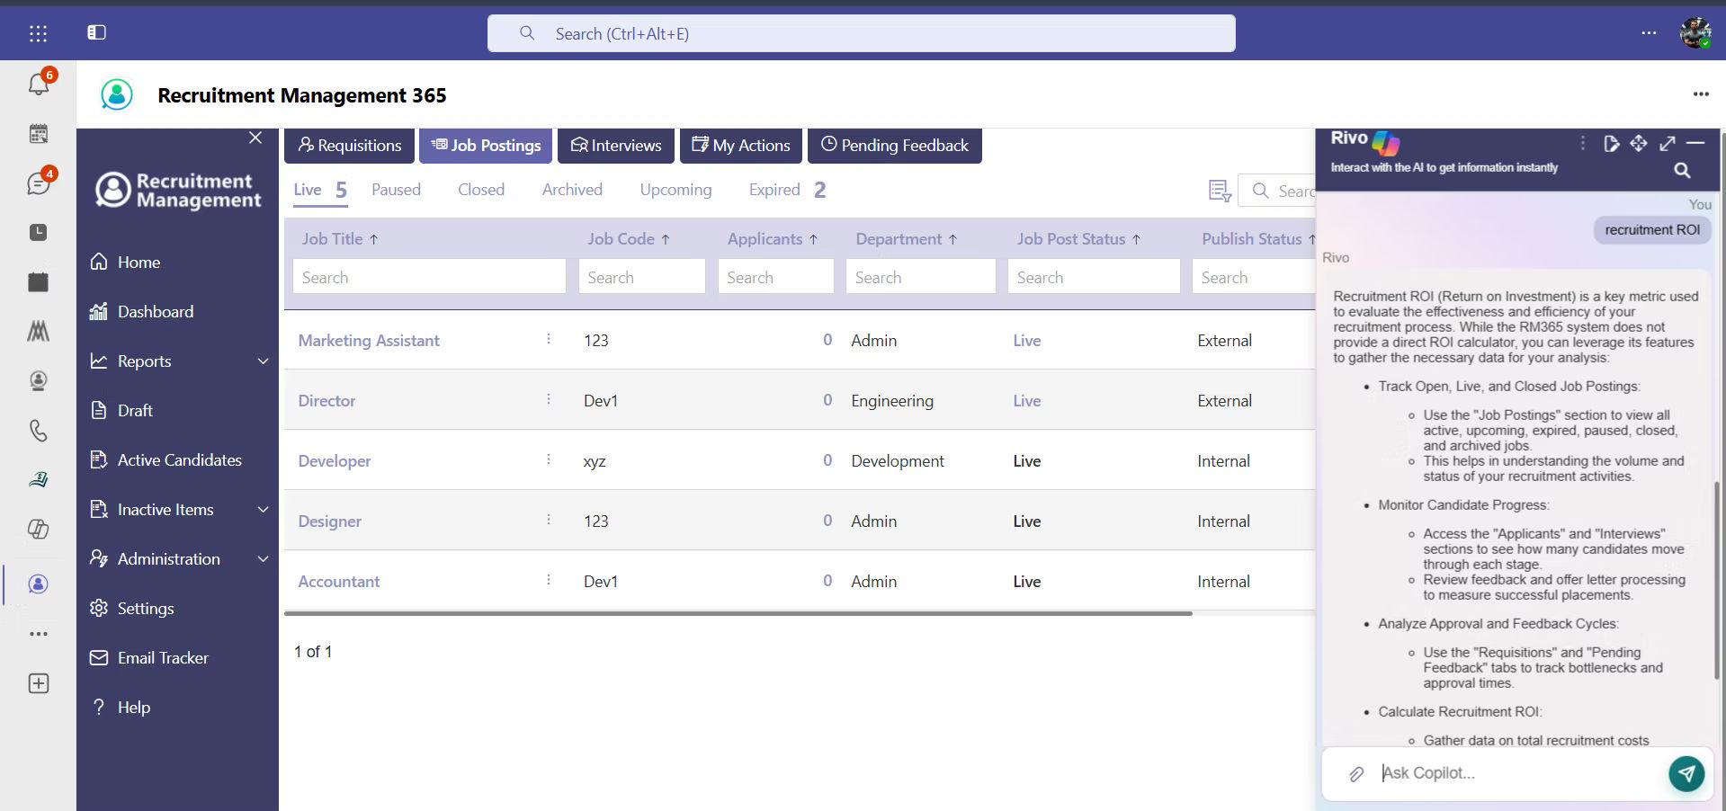Expand Administration menu chevron

click(264, 559)
